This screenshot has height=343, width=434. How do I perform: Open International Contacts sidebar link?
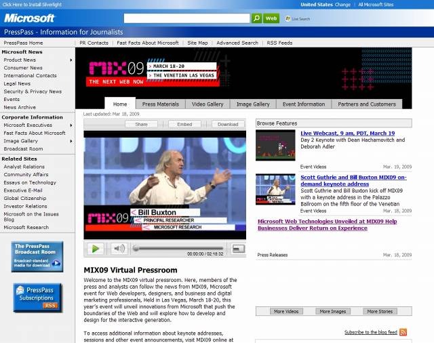pyautogui.click(x=30, y=75)
